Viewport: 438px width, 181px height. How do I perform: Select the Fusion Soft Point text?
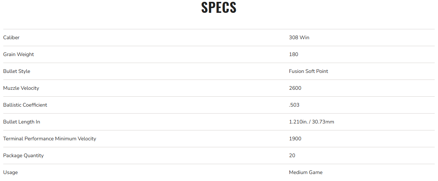point(309,71)
